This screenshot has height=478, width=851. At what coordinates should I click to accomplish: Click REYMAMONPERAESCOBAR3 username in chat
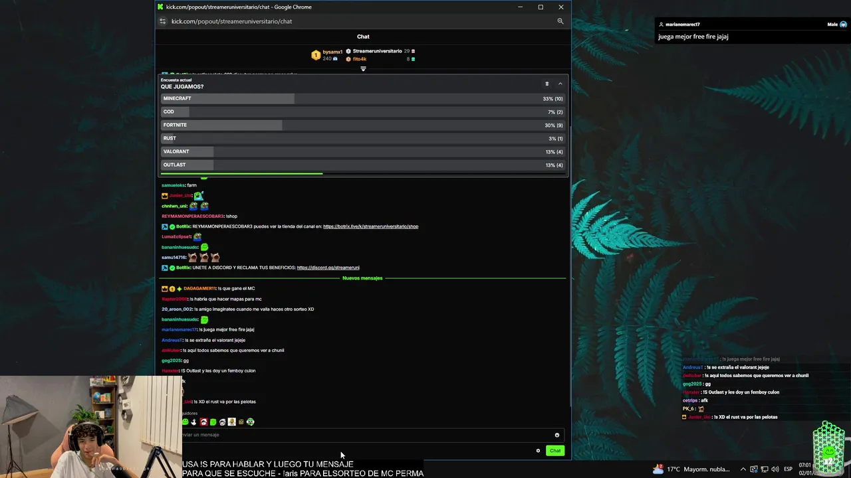tap(193, 216)
